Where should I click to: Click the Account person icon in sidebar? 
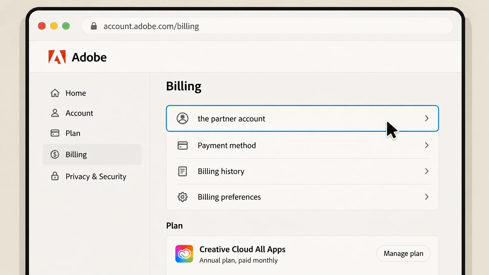pyautogui.click(x=55, y=113)
